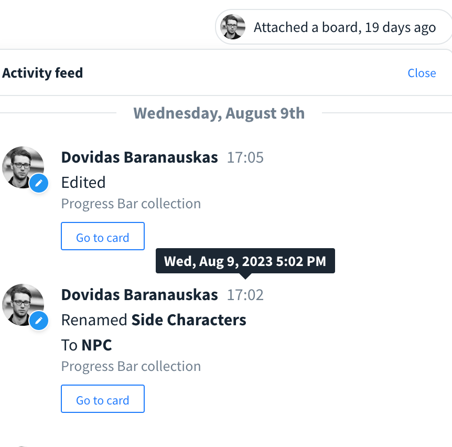The image size is (452, 447).
Task: Click the 17:05 timestamp
Action: tap(245, 157)
